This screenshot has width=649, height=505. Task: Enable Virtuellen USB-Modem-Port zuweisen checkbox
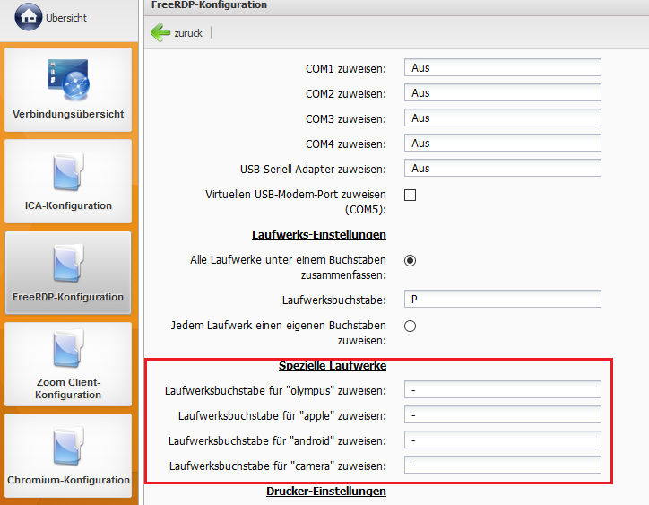pyautogui.click(x=411, y=195)
